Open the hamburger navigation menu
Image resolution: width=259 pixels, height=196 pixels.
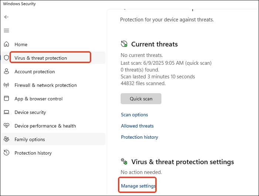coord(6,31)
